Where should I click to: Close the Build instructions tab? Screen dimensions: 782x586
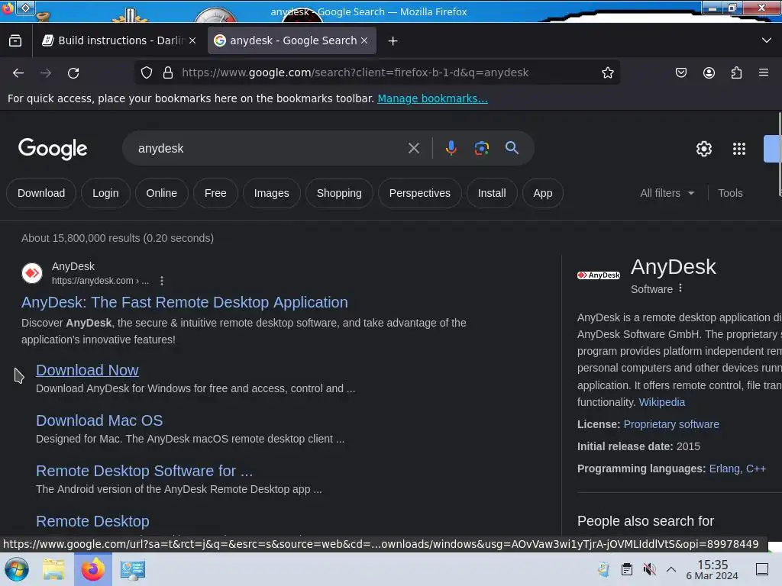coord(192,40)
